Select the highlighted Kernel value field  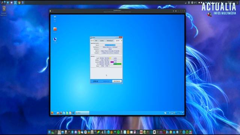[x=110, y=45]
